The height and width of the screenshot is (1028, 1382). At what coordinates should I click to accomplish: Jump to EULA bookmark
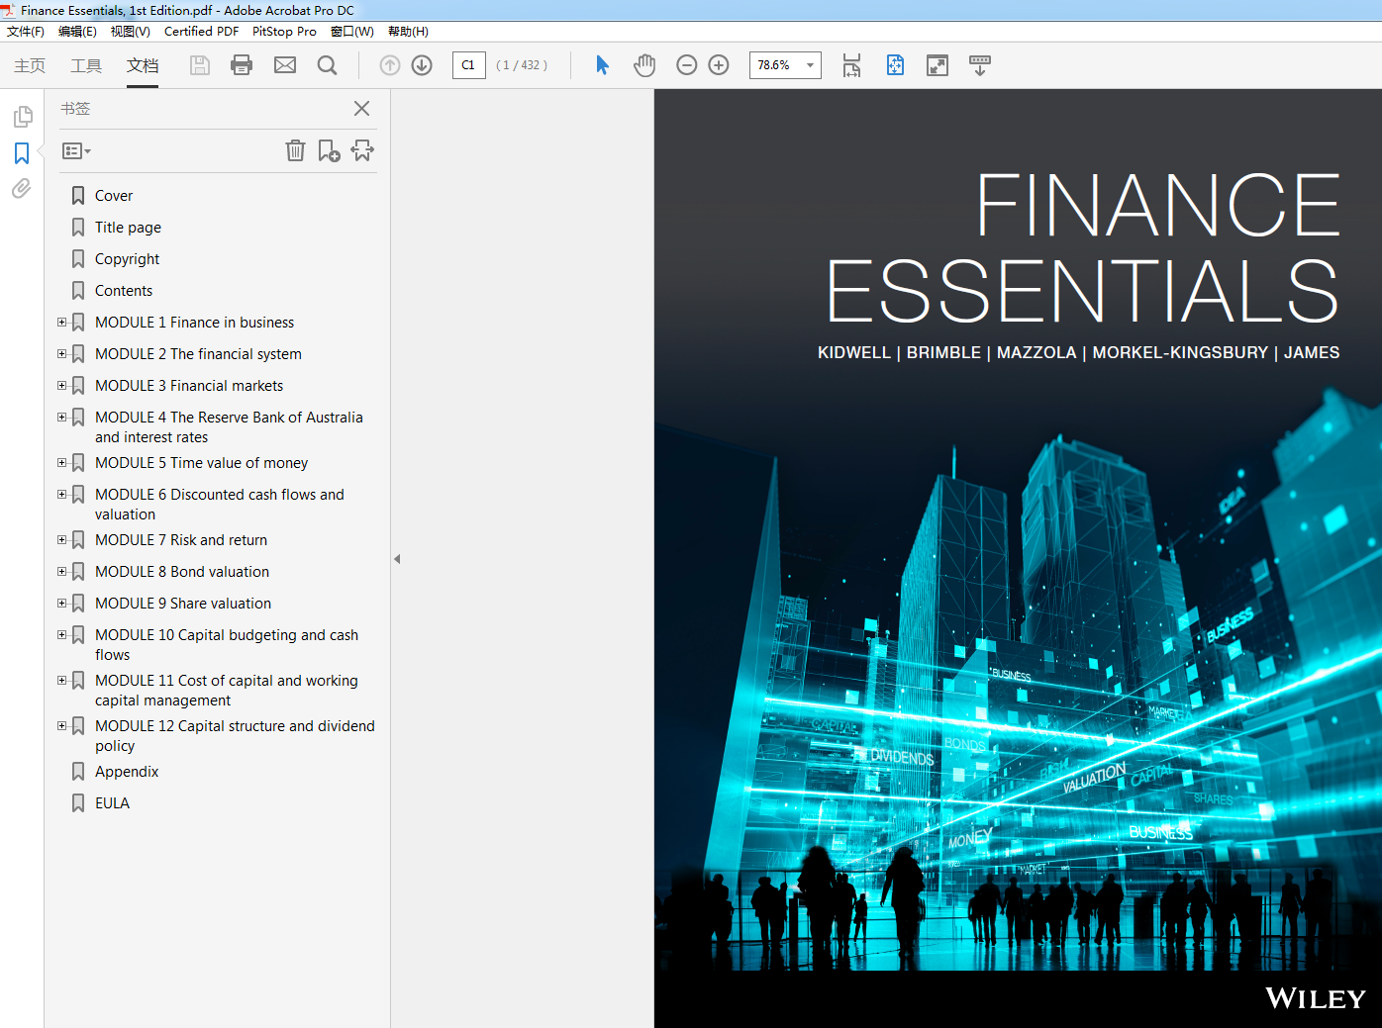pyautogui.click(x=112, y=803)
